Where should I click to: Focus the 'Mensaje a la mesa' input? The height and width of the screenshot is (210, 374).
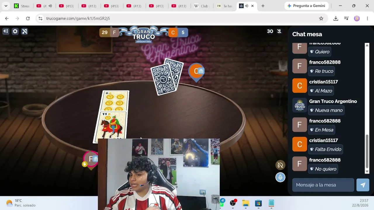323,185
